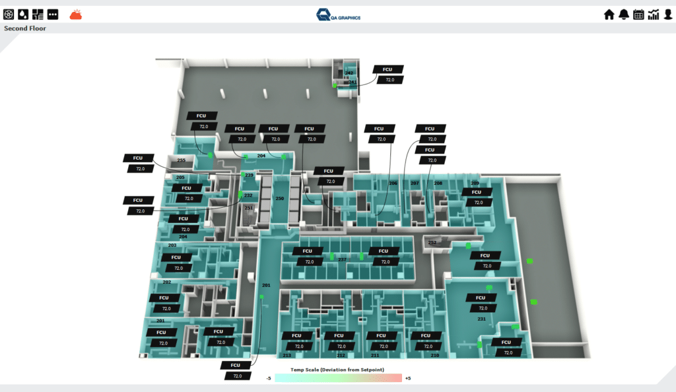This screenshot has height=392, width=676.
Task: Click the orange weather cloud icon
Action: (x=76, y=15)
